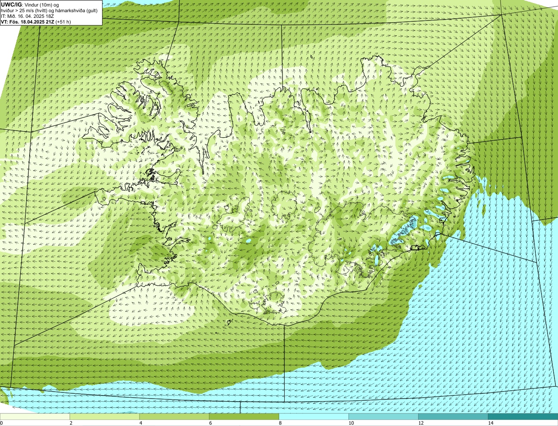Click the "VT: Fös. 18.04.2025 21Z (+51 h)" line
The image size is (558, 426).
click(x=36, y=22)
